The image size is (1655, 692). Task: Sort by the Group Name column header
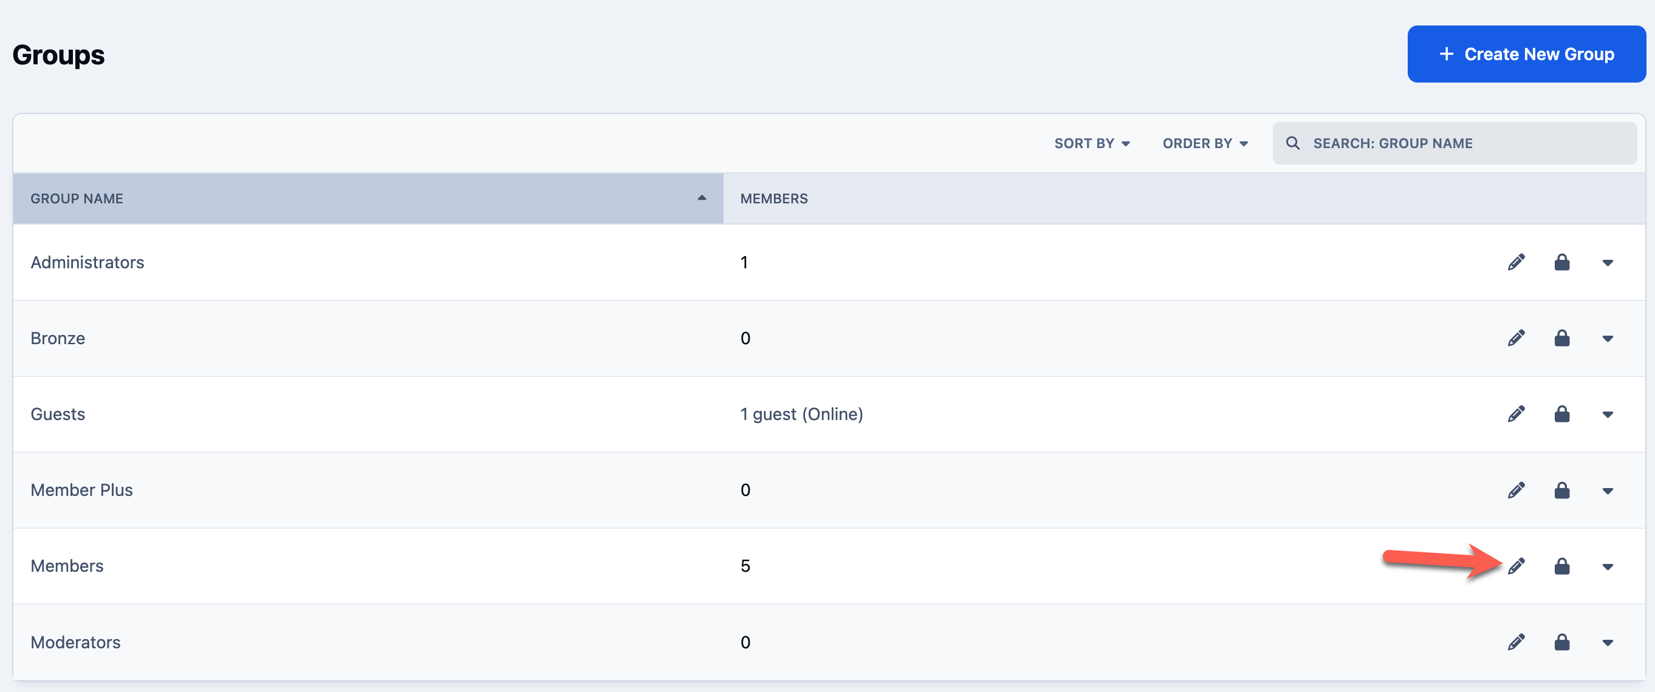tap(368, 198)
